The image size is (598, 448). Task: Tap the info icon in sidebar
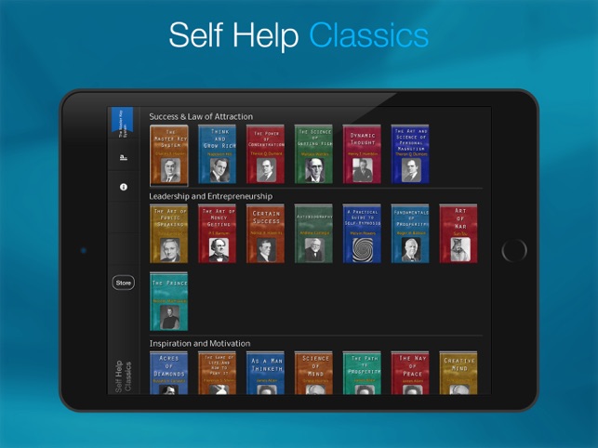[123, 187]
